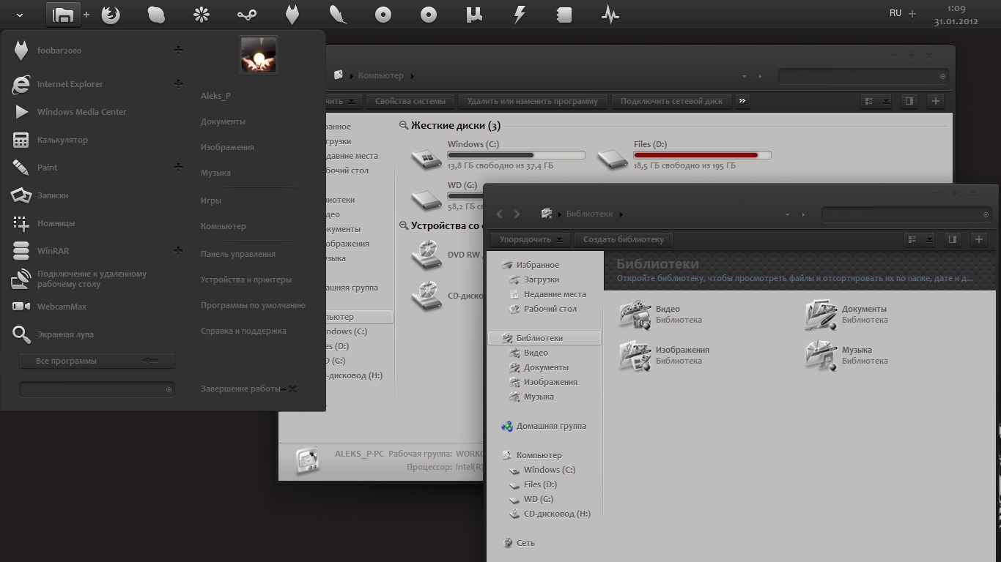The width and height of the screenshot is (1001, 562).
Task: Open Игры from start menu
Action: [211, 201]
